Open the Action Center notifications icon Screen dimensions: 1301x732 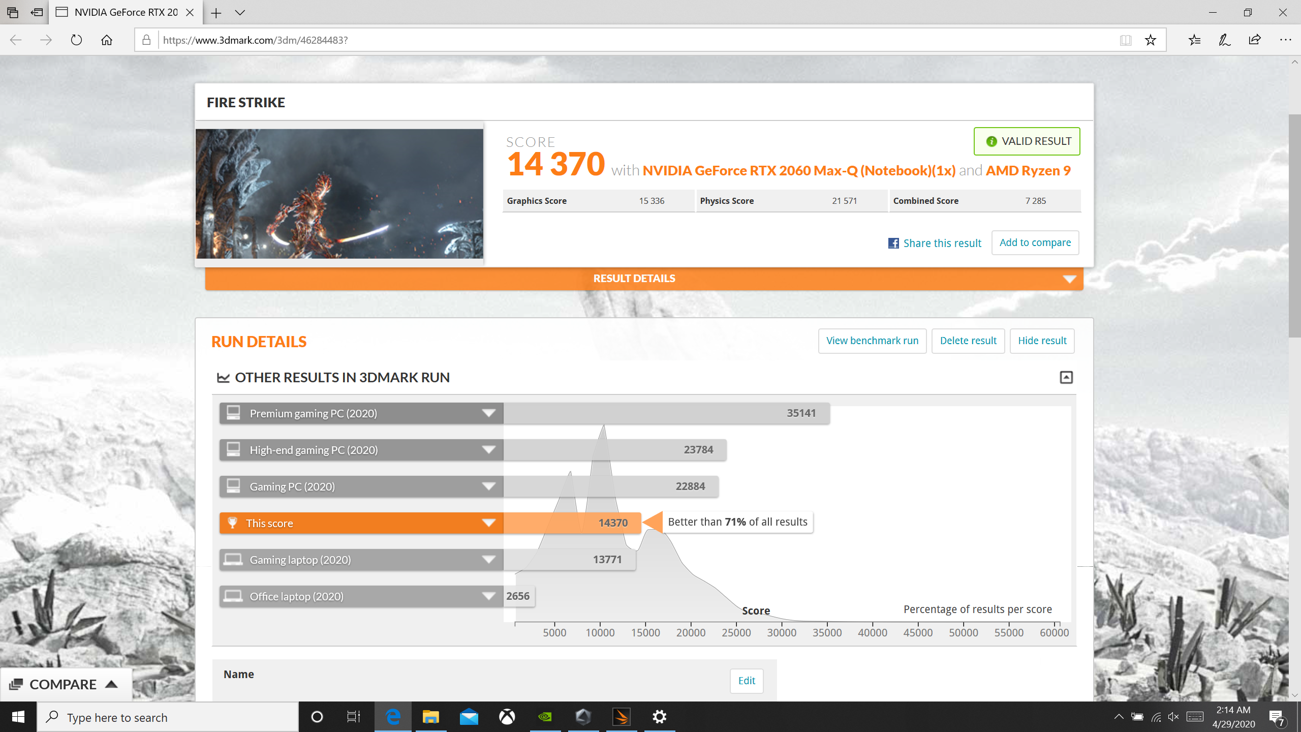coord(1277,717)
